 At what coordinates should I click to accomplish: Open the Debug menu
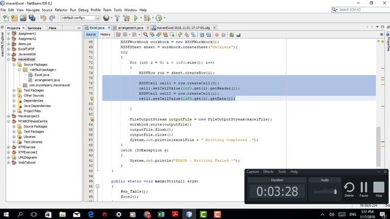(x=83, y=10)
